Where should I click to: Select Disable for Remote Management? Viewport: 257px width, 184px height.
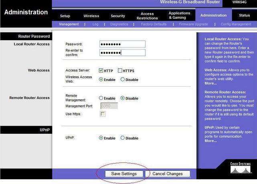click(x=123, y=98)
